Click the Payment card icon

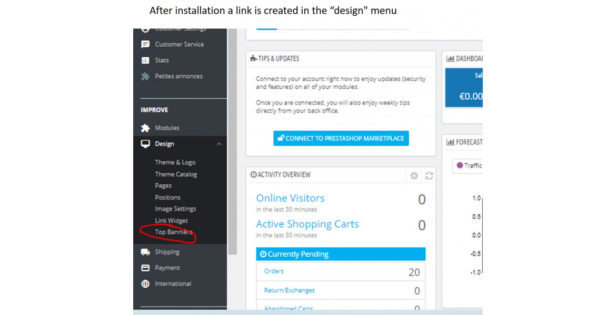145,267
